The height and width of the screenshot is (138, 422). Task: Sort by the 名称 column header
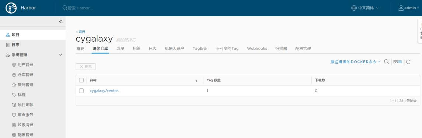point(93,80)
